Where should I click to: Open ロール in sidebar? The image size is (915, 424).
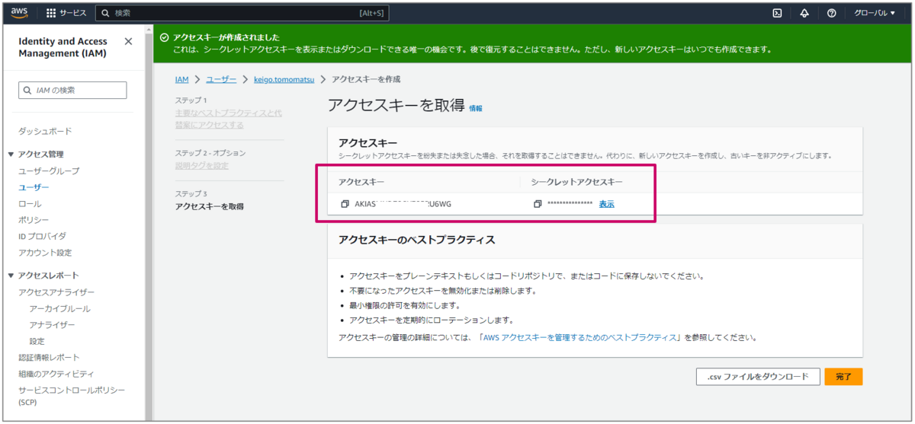point(30,203)
